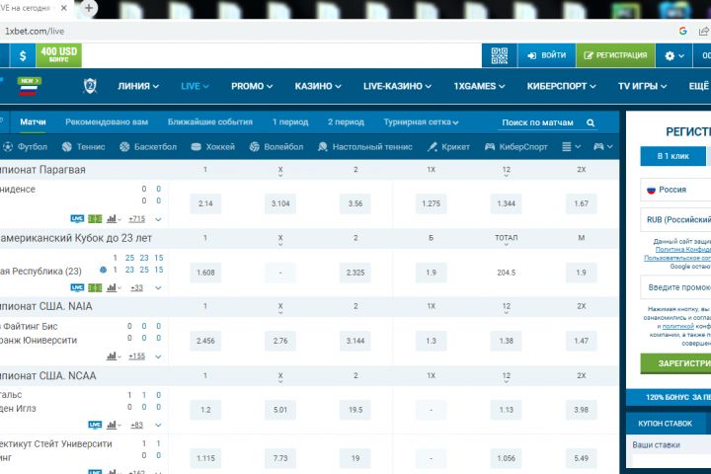Open the QR code icon in header
Viewport: 711px width, 474px height.
pyautogui.click(x=500, y=55)
